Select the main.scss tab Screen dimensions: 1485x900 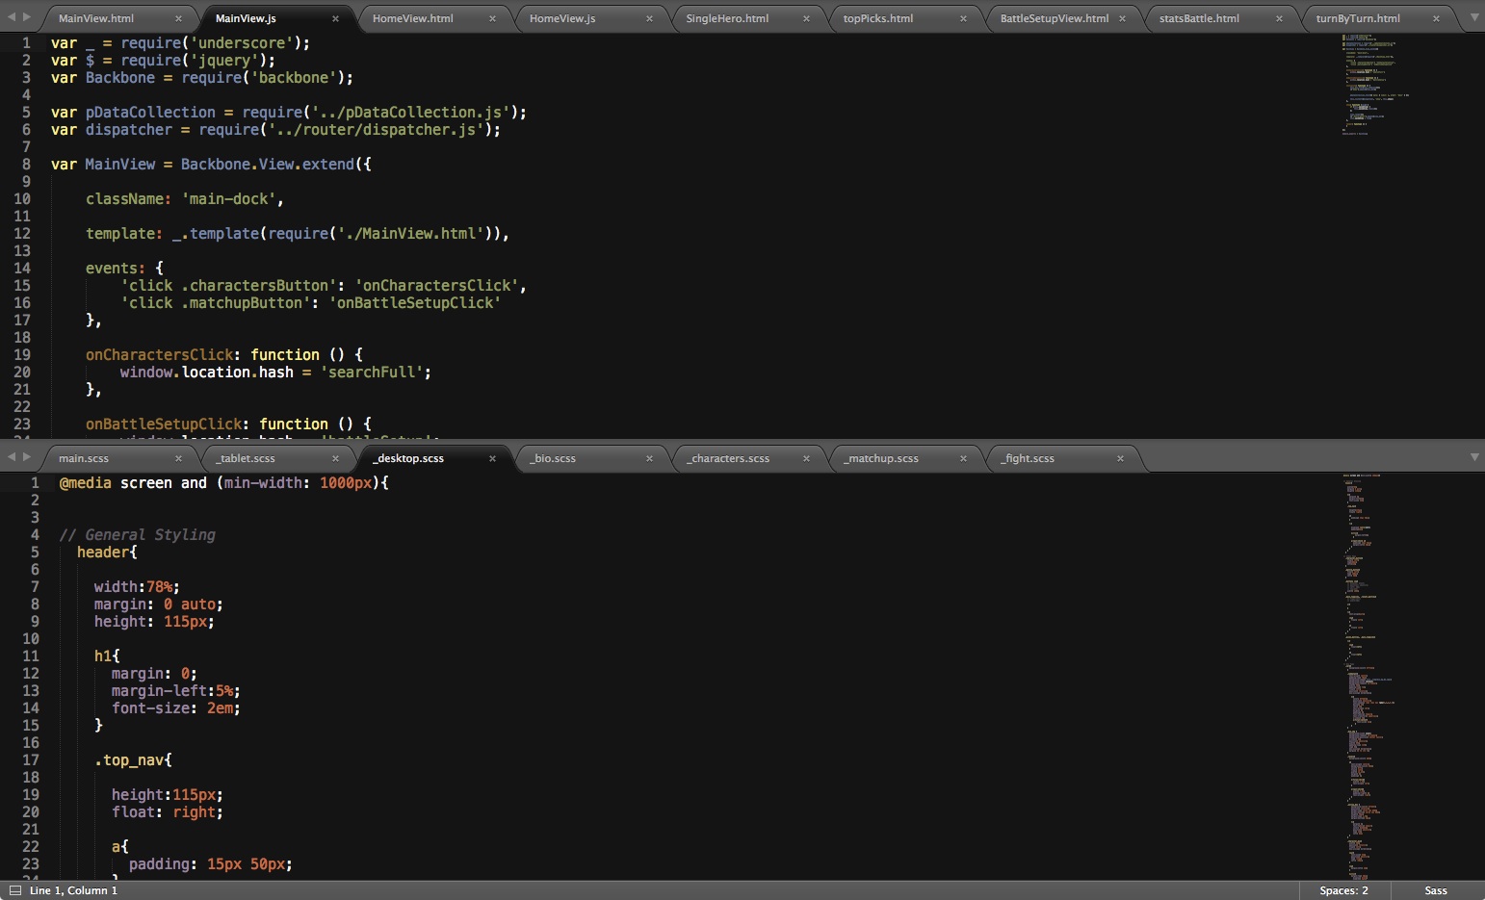click(x=84, y=458)
